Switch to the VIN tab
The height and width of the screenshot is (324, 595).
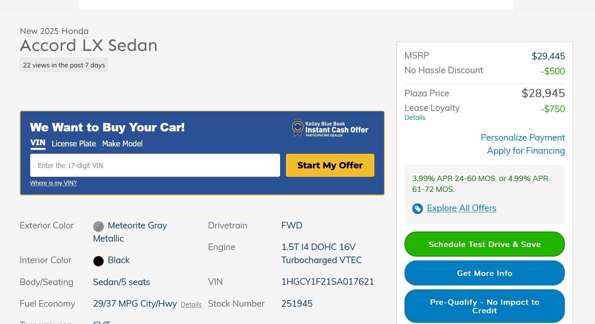tap(38, 143)
